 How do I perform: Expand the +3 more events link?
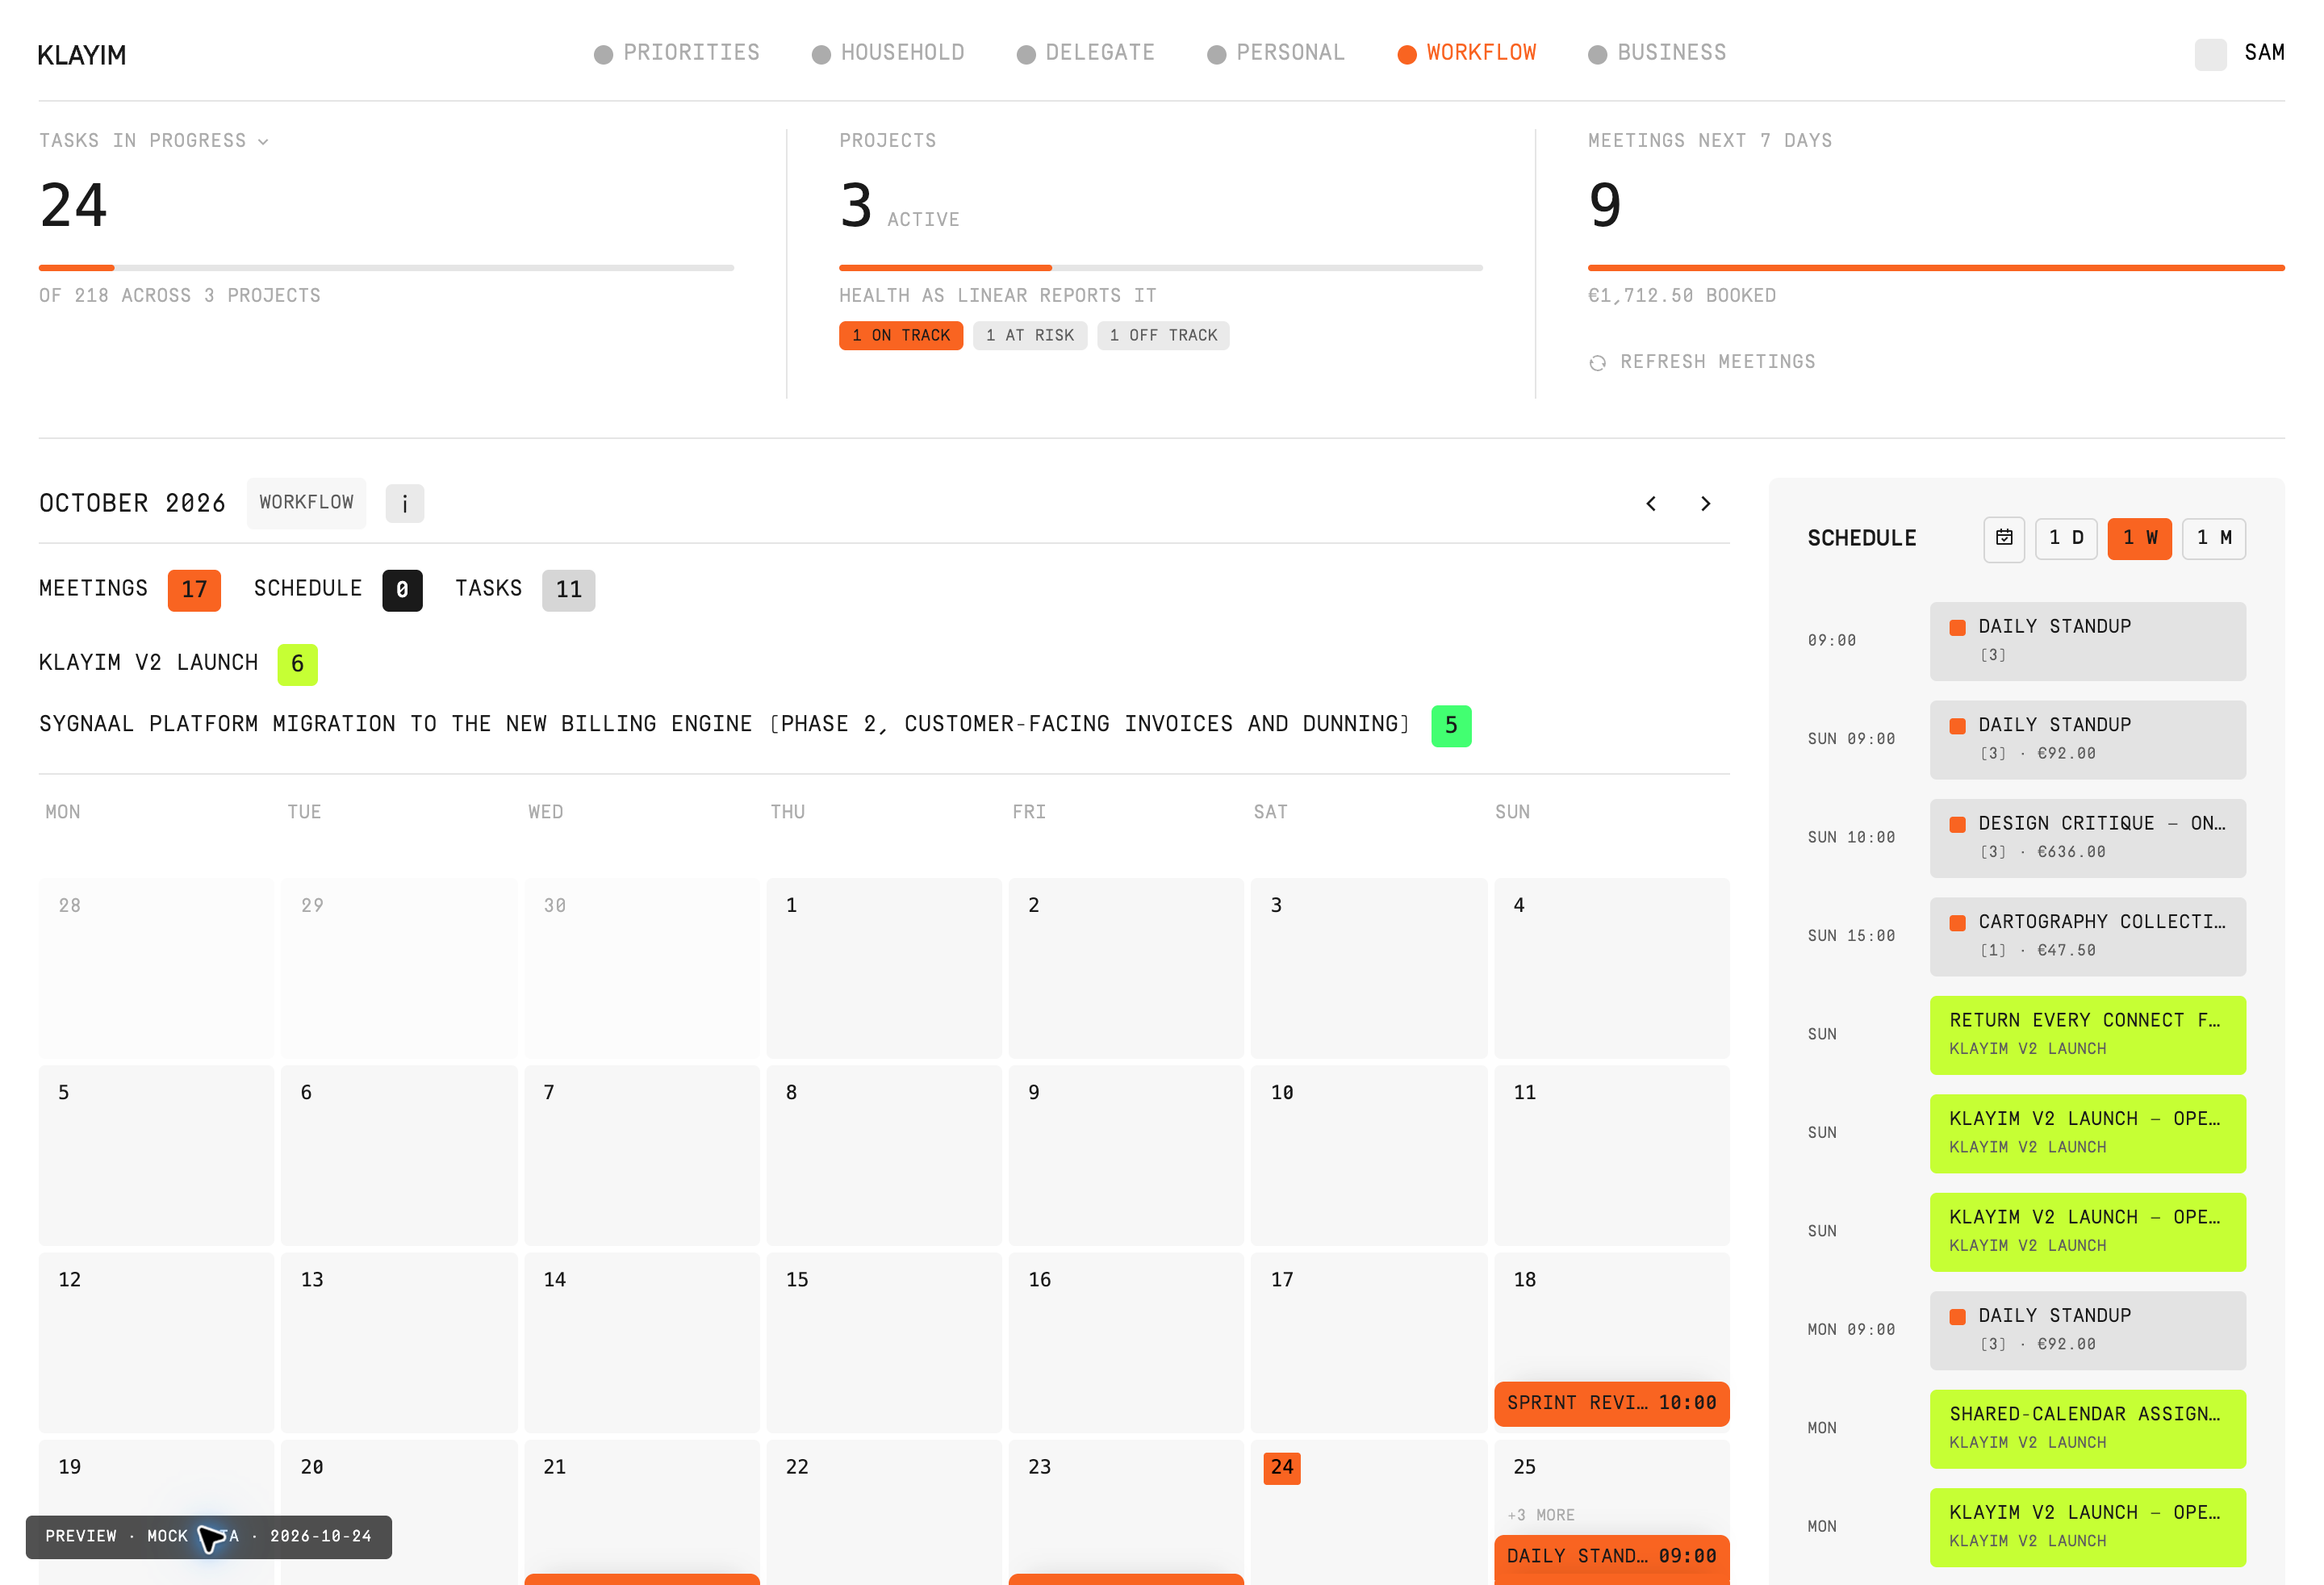point(1540,1515)
